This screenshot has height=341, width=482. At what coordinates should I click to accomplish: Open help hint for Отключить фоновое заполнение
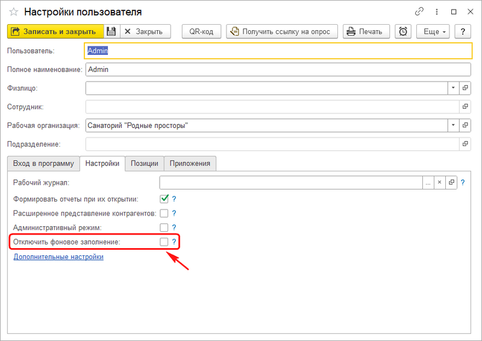(x=174, y=242)
